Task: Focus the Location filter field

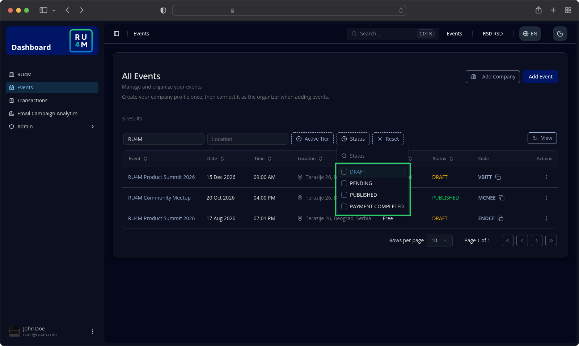Action: click(248, 139)
